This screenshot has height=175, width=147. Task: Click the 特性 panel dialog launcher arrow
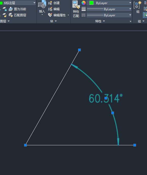130,21
